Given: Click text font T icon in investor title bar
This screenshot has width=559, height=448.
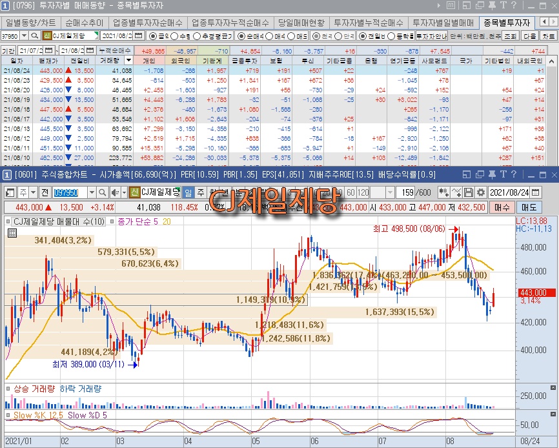Looking at the screenshot, I should coord(503,5).
